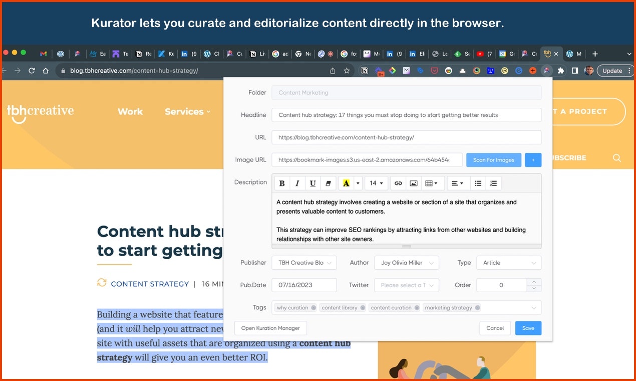
Task: Click the Kurator extension icon in toolbar
Action: tap(547, 71)
